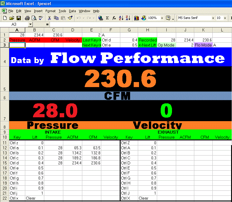Open the MS Sans Serif font dropdown
The image size is (232, 202).
pos(213,18)
